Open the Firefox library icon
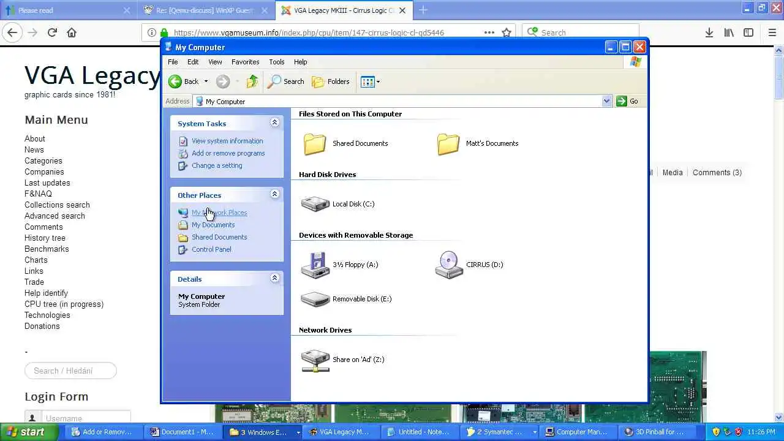Screen dimensions: 784x441 729,32
